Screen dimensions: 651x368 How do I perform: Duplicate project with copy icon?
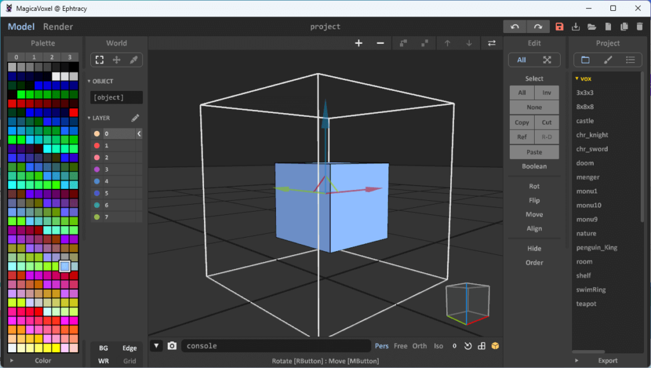coord(624,27)
